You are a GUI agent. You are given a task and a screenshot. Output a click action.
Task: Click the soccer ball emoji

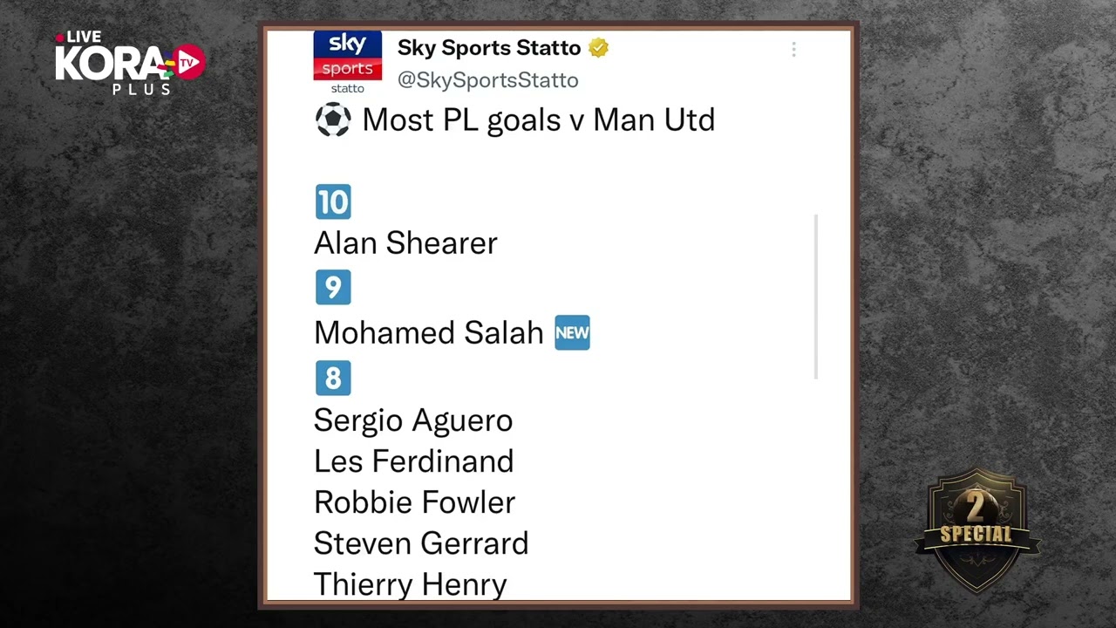[x=332, y=120]
